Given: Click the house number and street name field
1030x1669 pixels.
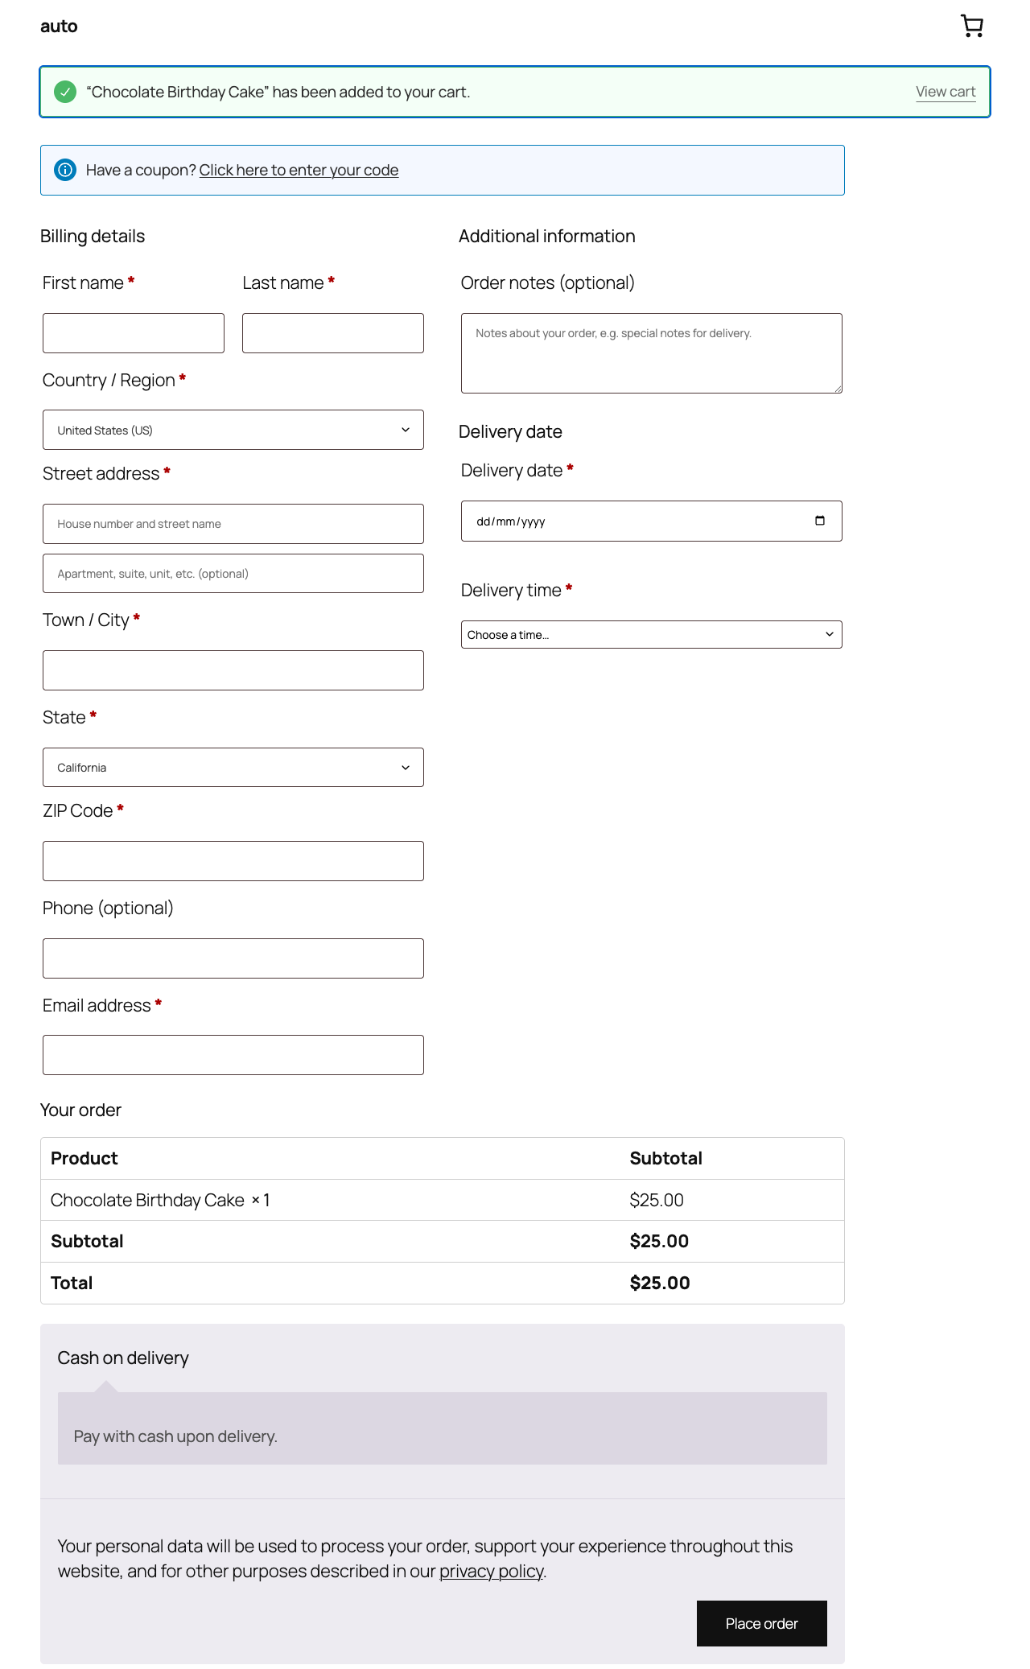Looking at the screenshot, I should tap(233, 524).
